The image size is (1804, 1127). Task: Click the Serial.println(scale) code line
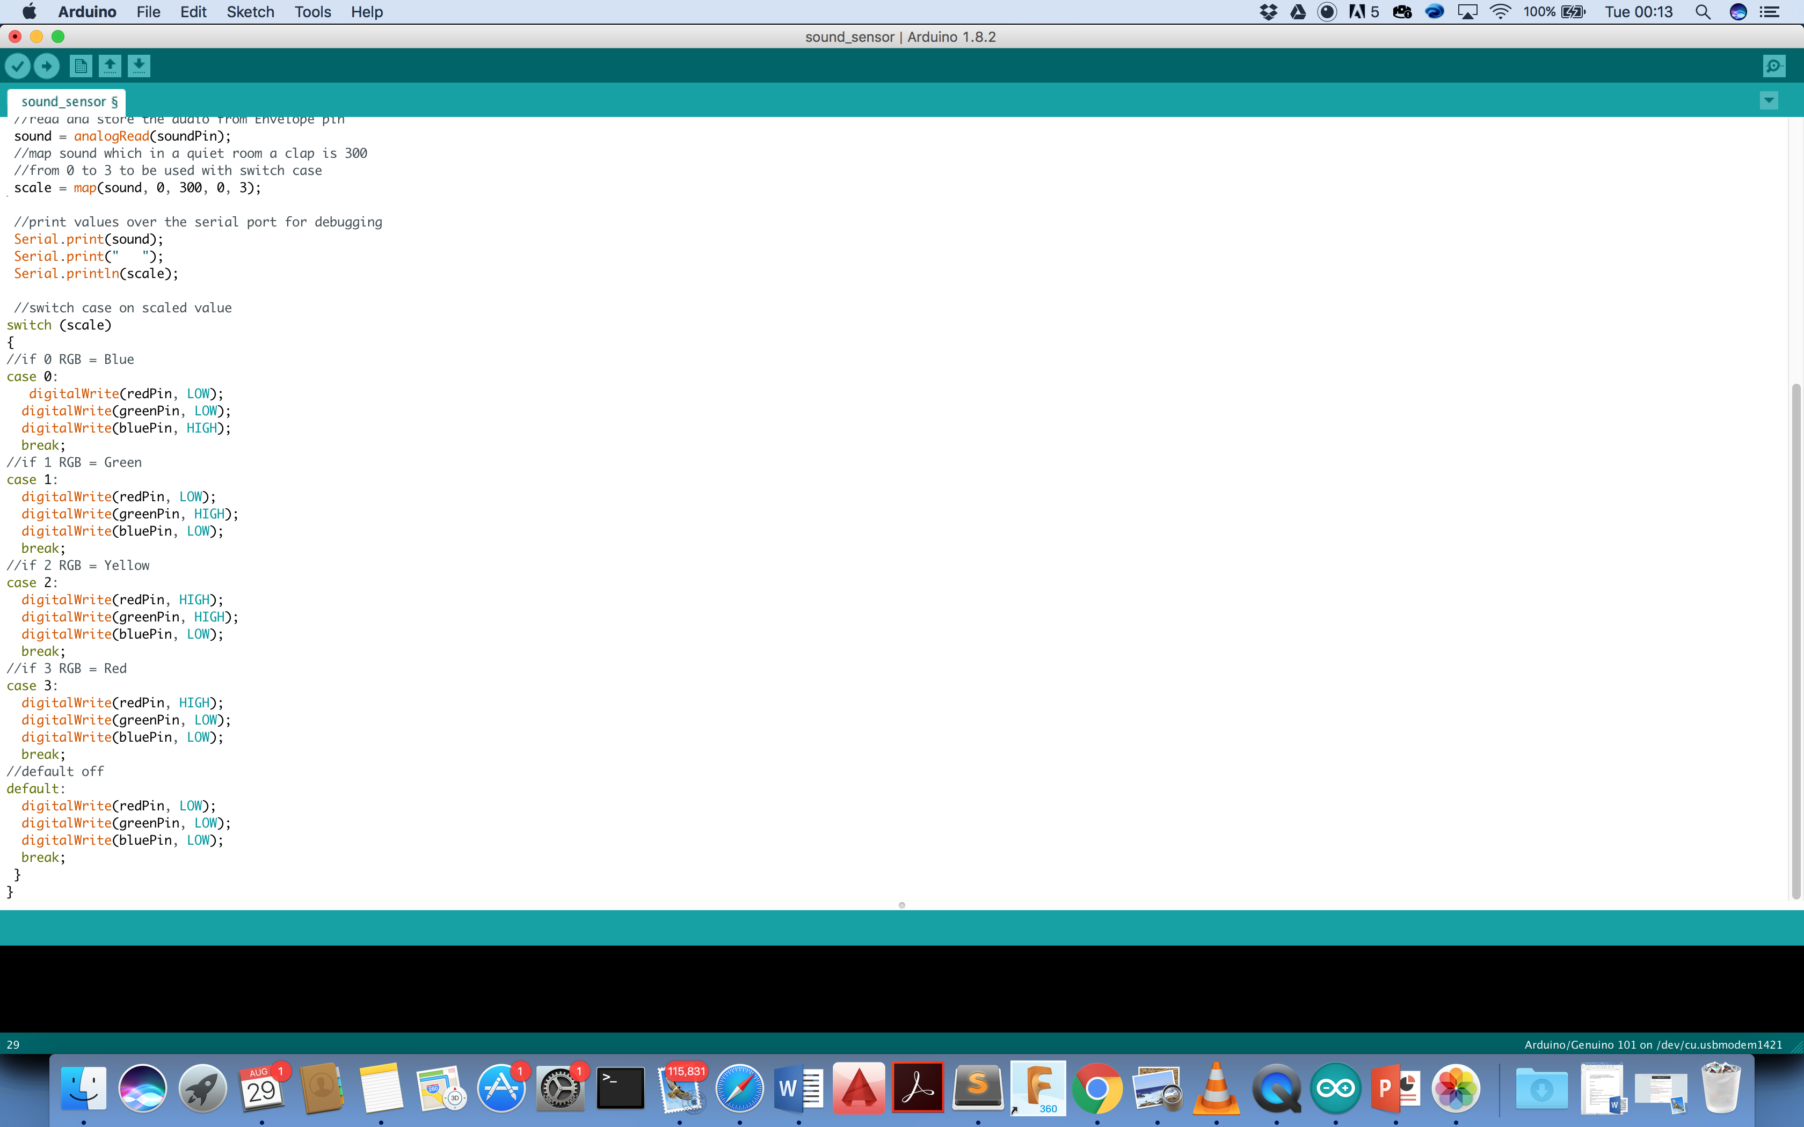pos(96,274)
